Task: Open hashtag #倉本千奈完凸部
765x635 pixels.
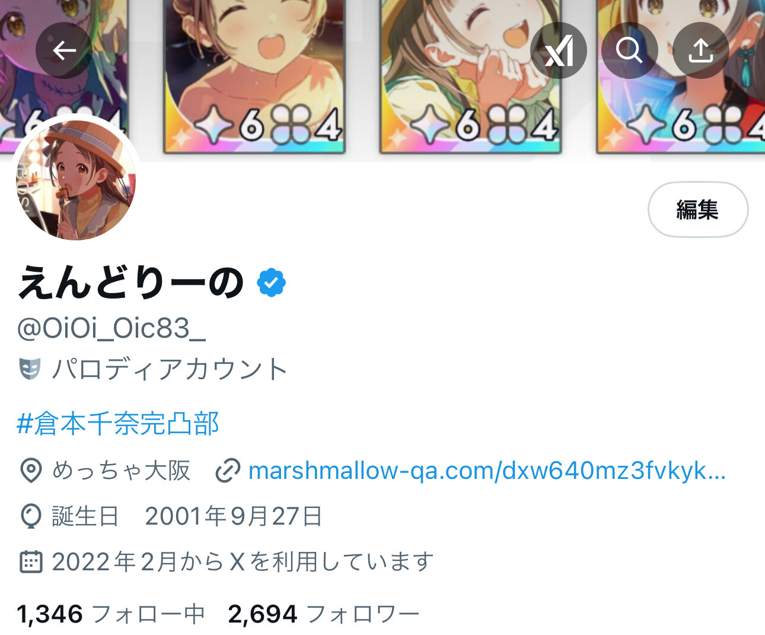Action: click(x=118, y=424)
